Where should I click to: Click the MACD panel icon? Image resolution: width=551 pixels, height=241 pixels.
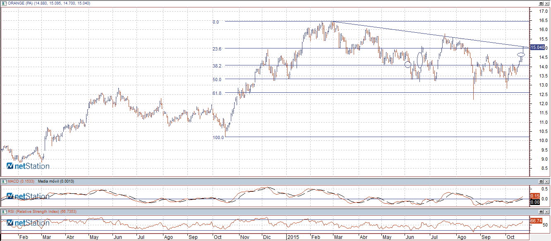point(3,181)
